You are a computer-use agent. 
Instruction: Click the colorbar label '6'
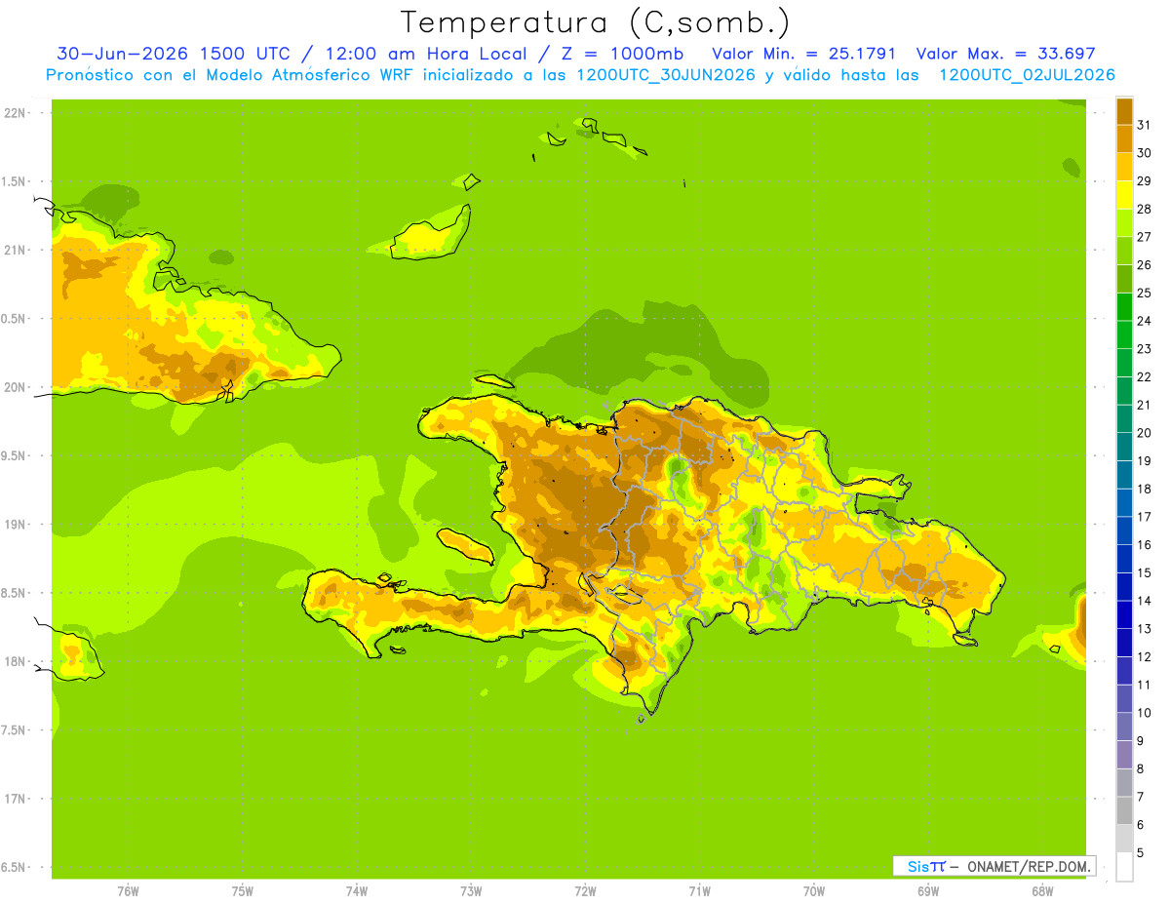1141,825
